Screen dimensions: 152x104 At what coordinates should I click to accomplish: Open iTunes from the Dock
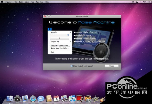pos(72,99)
